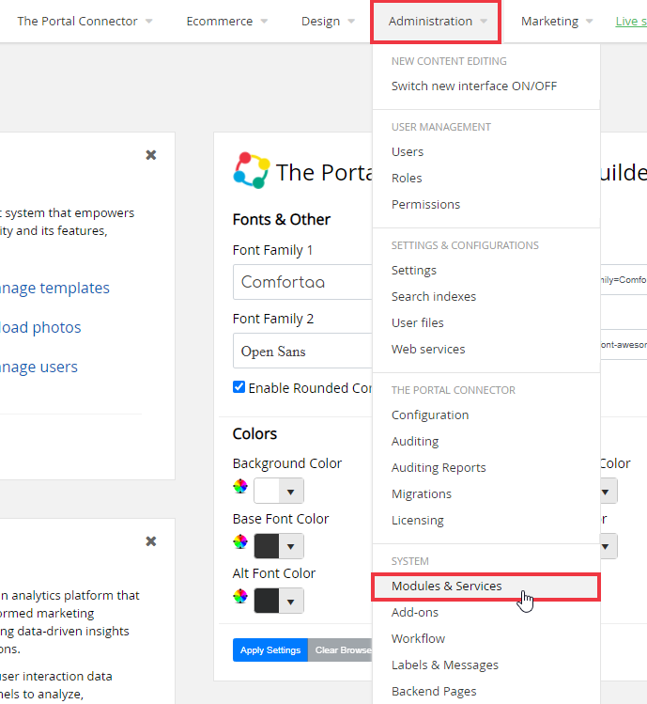Viewport: 647px width, 704px height.
Task: Open the Marketing menu
Action: point(556,21)
